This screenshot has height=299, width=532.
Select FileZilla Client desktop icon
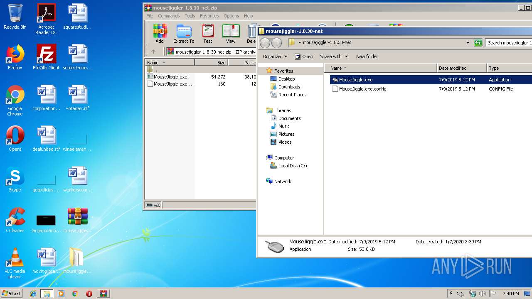[46, 57]
